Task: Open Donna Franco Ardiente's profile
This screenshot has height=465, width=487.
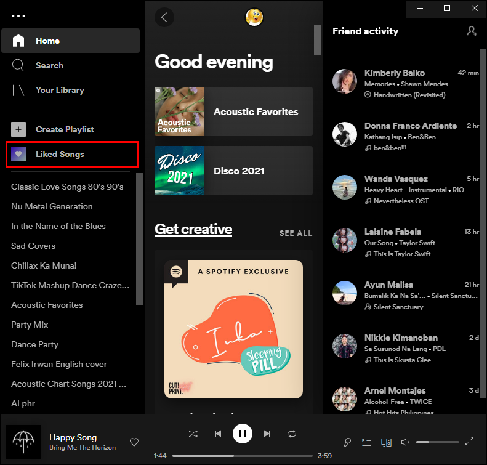Action: pos(411,126)
